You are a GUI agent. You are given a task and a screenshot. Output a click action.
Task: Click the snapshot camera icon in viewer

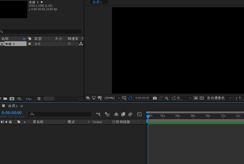click(x=155, y=98)
